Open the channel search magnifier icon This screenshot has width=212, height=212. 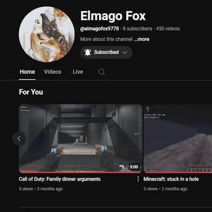[101, 72]
